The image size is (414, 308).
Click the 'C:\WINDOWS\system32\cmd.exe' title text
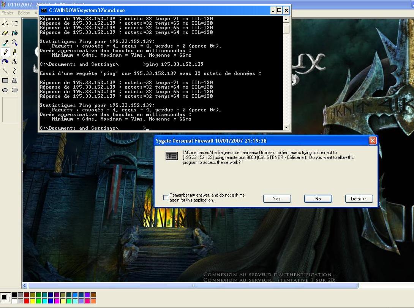[x=87, y=11]
